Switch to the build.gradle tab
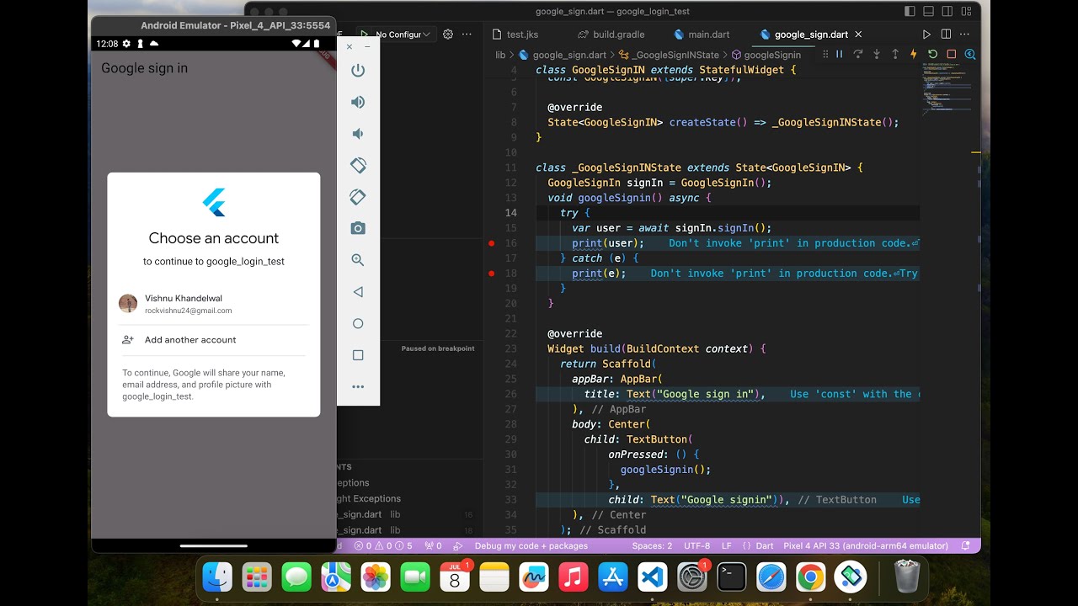Image resolution: width=1078 pixels, height=606 pixels. 611,35
